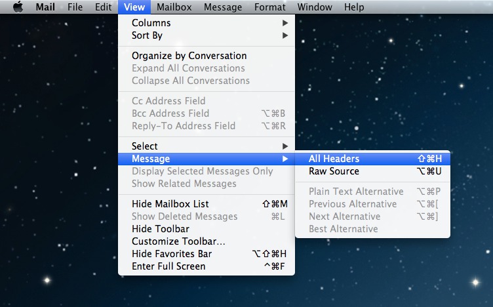
Task: Choose Enter Full Screen
Action: 207,266
